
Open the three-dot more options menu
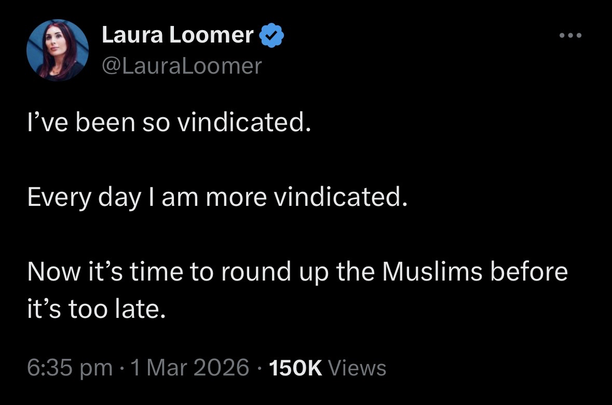click(572, 36)
